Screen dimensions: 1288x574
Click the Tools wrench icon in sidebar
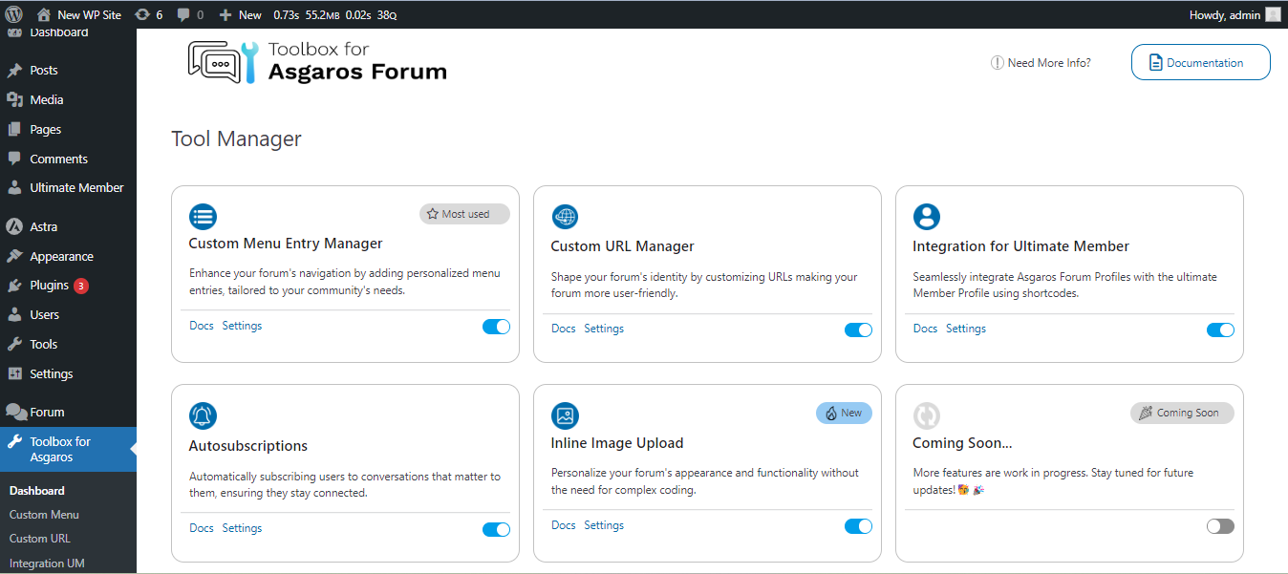pos(14,344)
